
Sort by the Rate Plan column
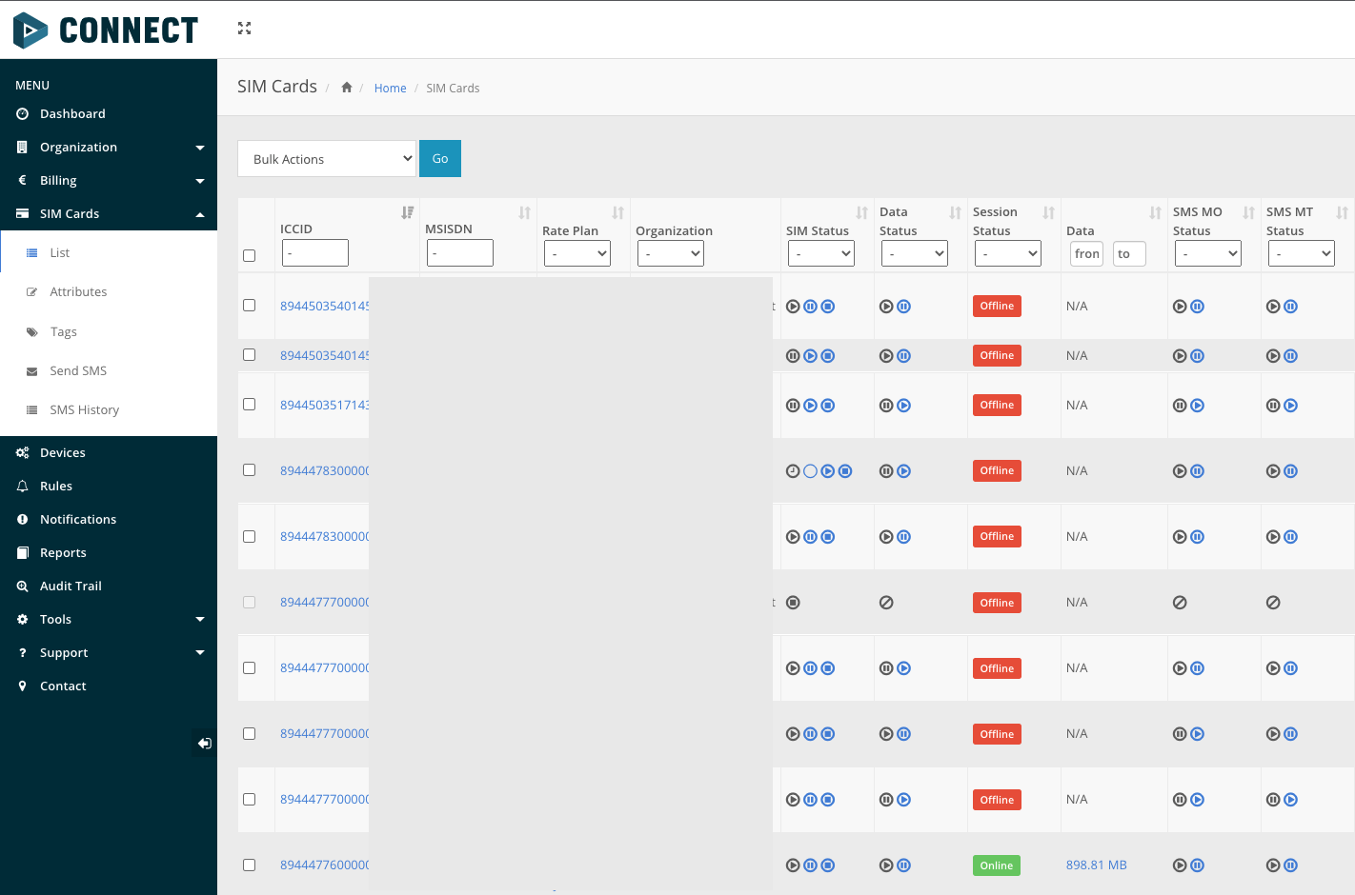[617, 212]
